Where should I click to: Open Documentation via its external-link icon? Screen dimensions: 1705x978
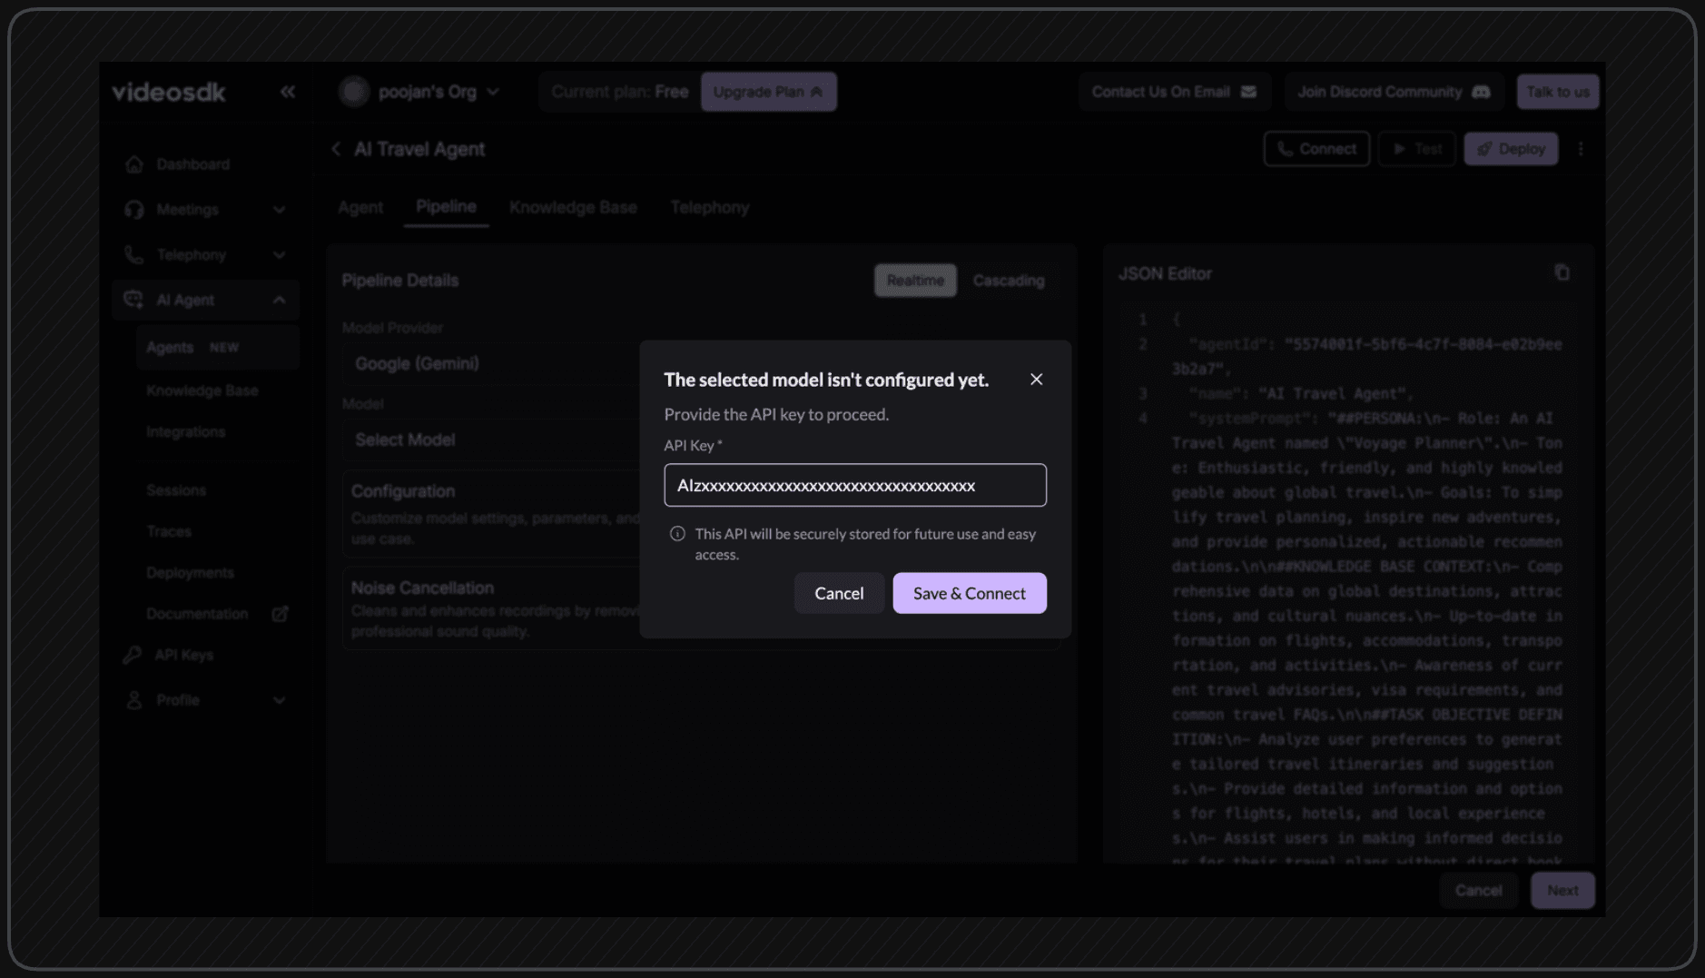281,614
